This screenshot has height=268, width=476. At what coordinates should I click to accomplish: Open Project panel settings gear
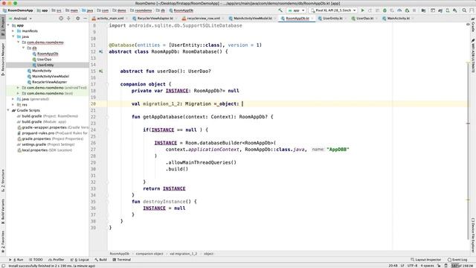[77, 19]
